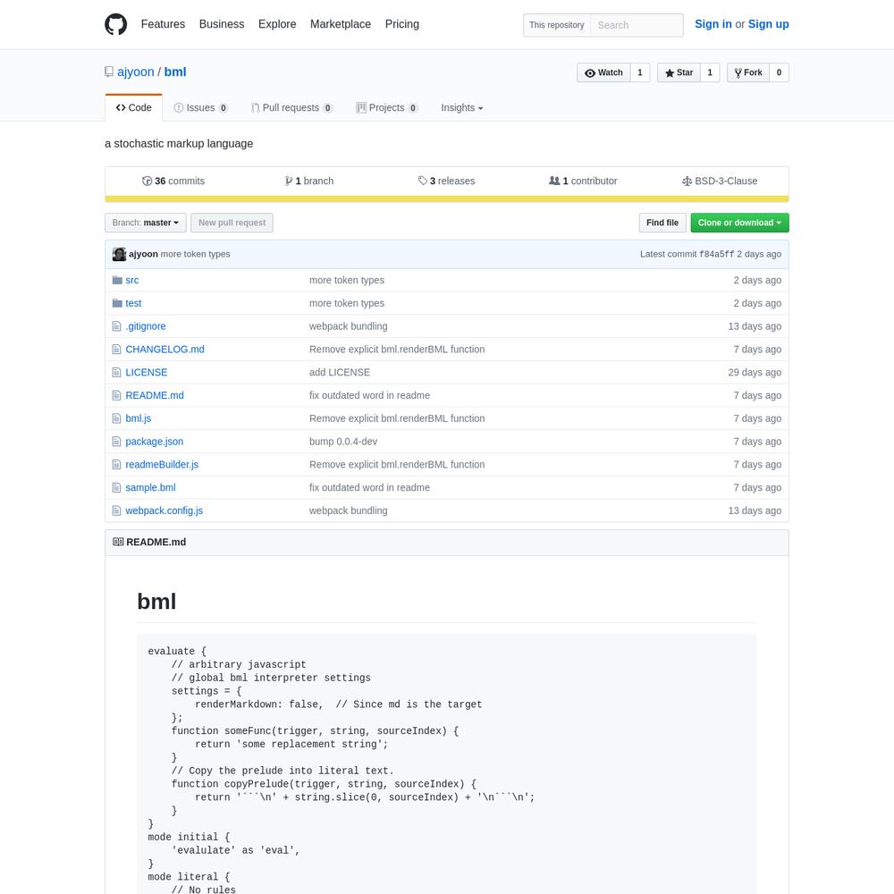Click the commits history clock icon
The height and width of the screenshot is (894, 894).
click(x=148, y=181)
